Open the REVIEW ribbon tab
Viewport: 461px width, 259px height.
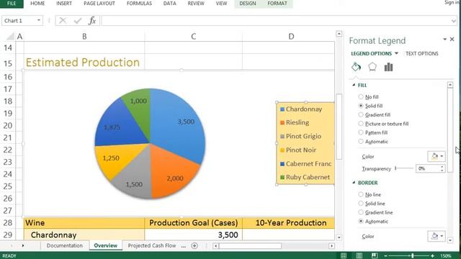(196, 4)
